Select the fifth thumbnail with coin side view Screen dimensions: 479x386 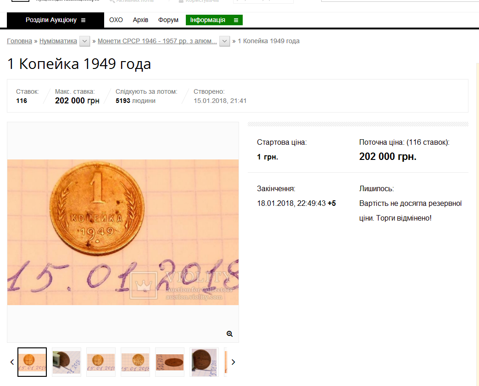(x=170, y=362)
